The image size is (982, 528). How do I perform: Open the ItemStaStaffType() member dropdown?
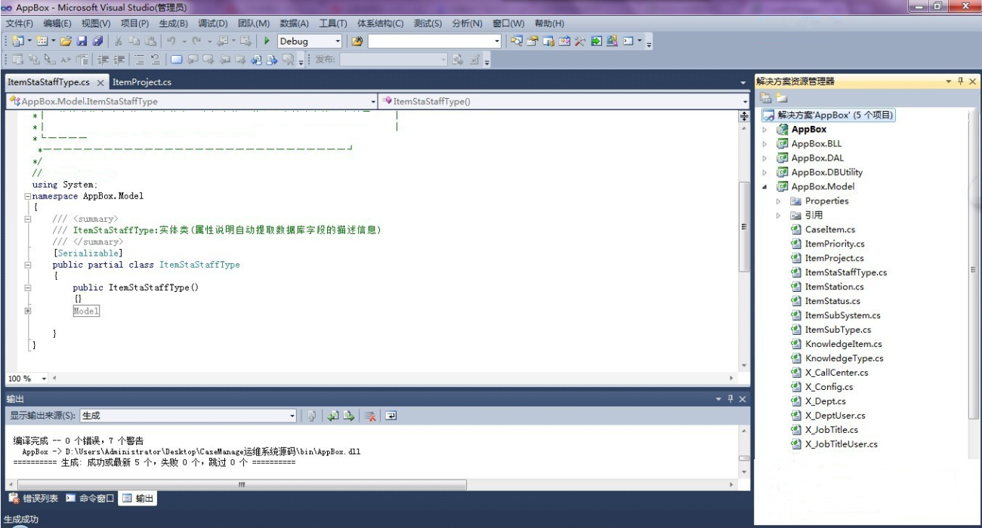pyautogui.click(x=744, y=101)
